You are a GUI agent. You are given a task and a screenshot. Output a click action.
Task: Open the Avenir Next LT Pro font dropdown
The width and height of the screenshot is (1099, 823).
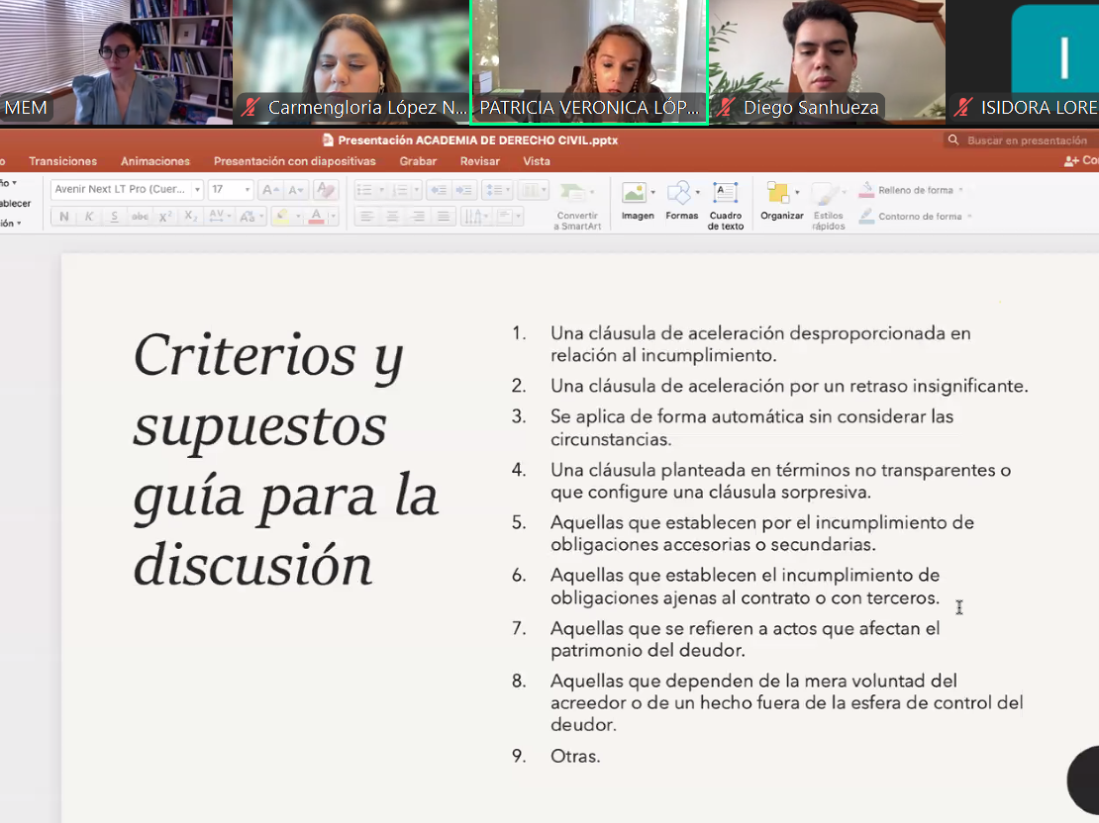click(x=127, y=190)
